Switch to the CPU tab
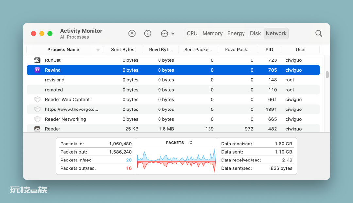 coord(192,34)
